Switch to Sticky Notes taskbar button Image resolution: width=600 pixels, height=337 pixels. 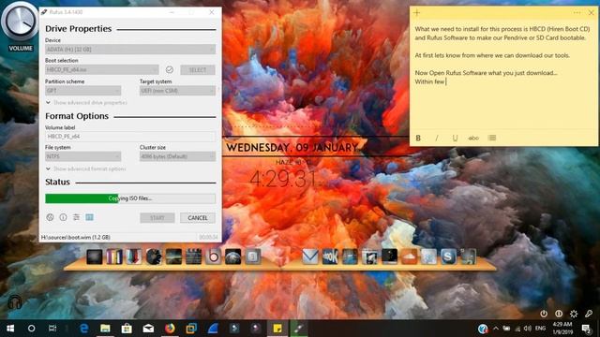click(277, 329)
